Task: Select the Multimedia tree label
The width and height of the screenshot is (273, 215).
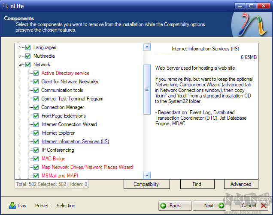Action: [x=44, y=56]
